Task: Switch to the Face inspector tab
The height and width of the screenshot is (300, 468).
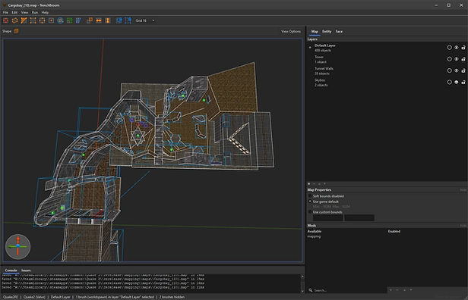Action: [339, 31]
